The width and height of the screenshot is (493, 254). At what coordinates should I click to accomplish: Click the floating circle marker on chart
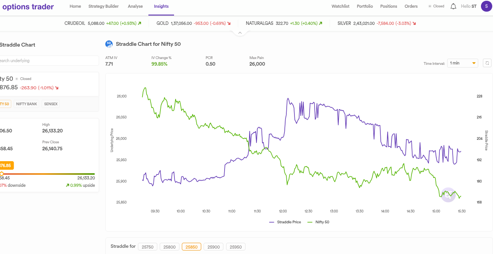[448, 195]
